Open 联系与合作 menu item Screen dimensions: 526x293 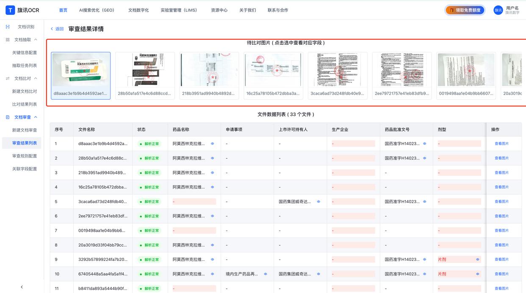(278, 10)
